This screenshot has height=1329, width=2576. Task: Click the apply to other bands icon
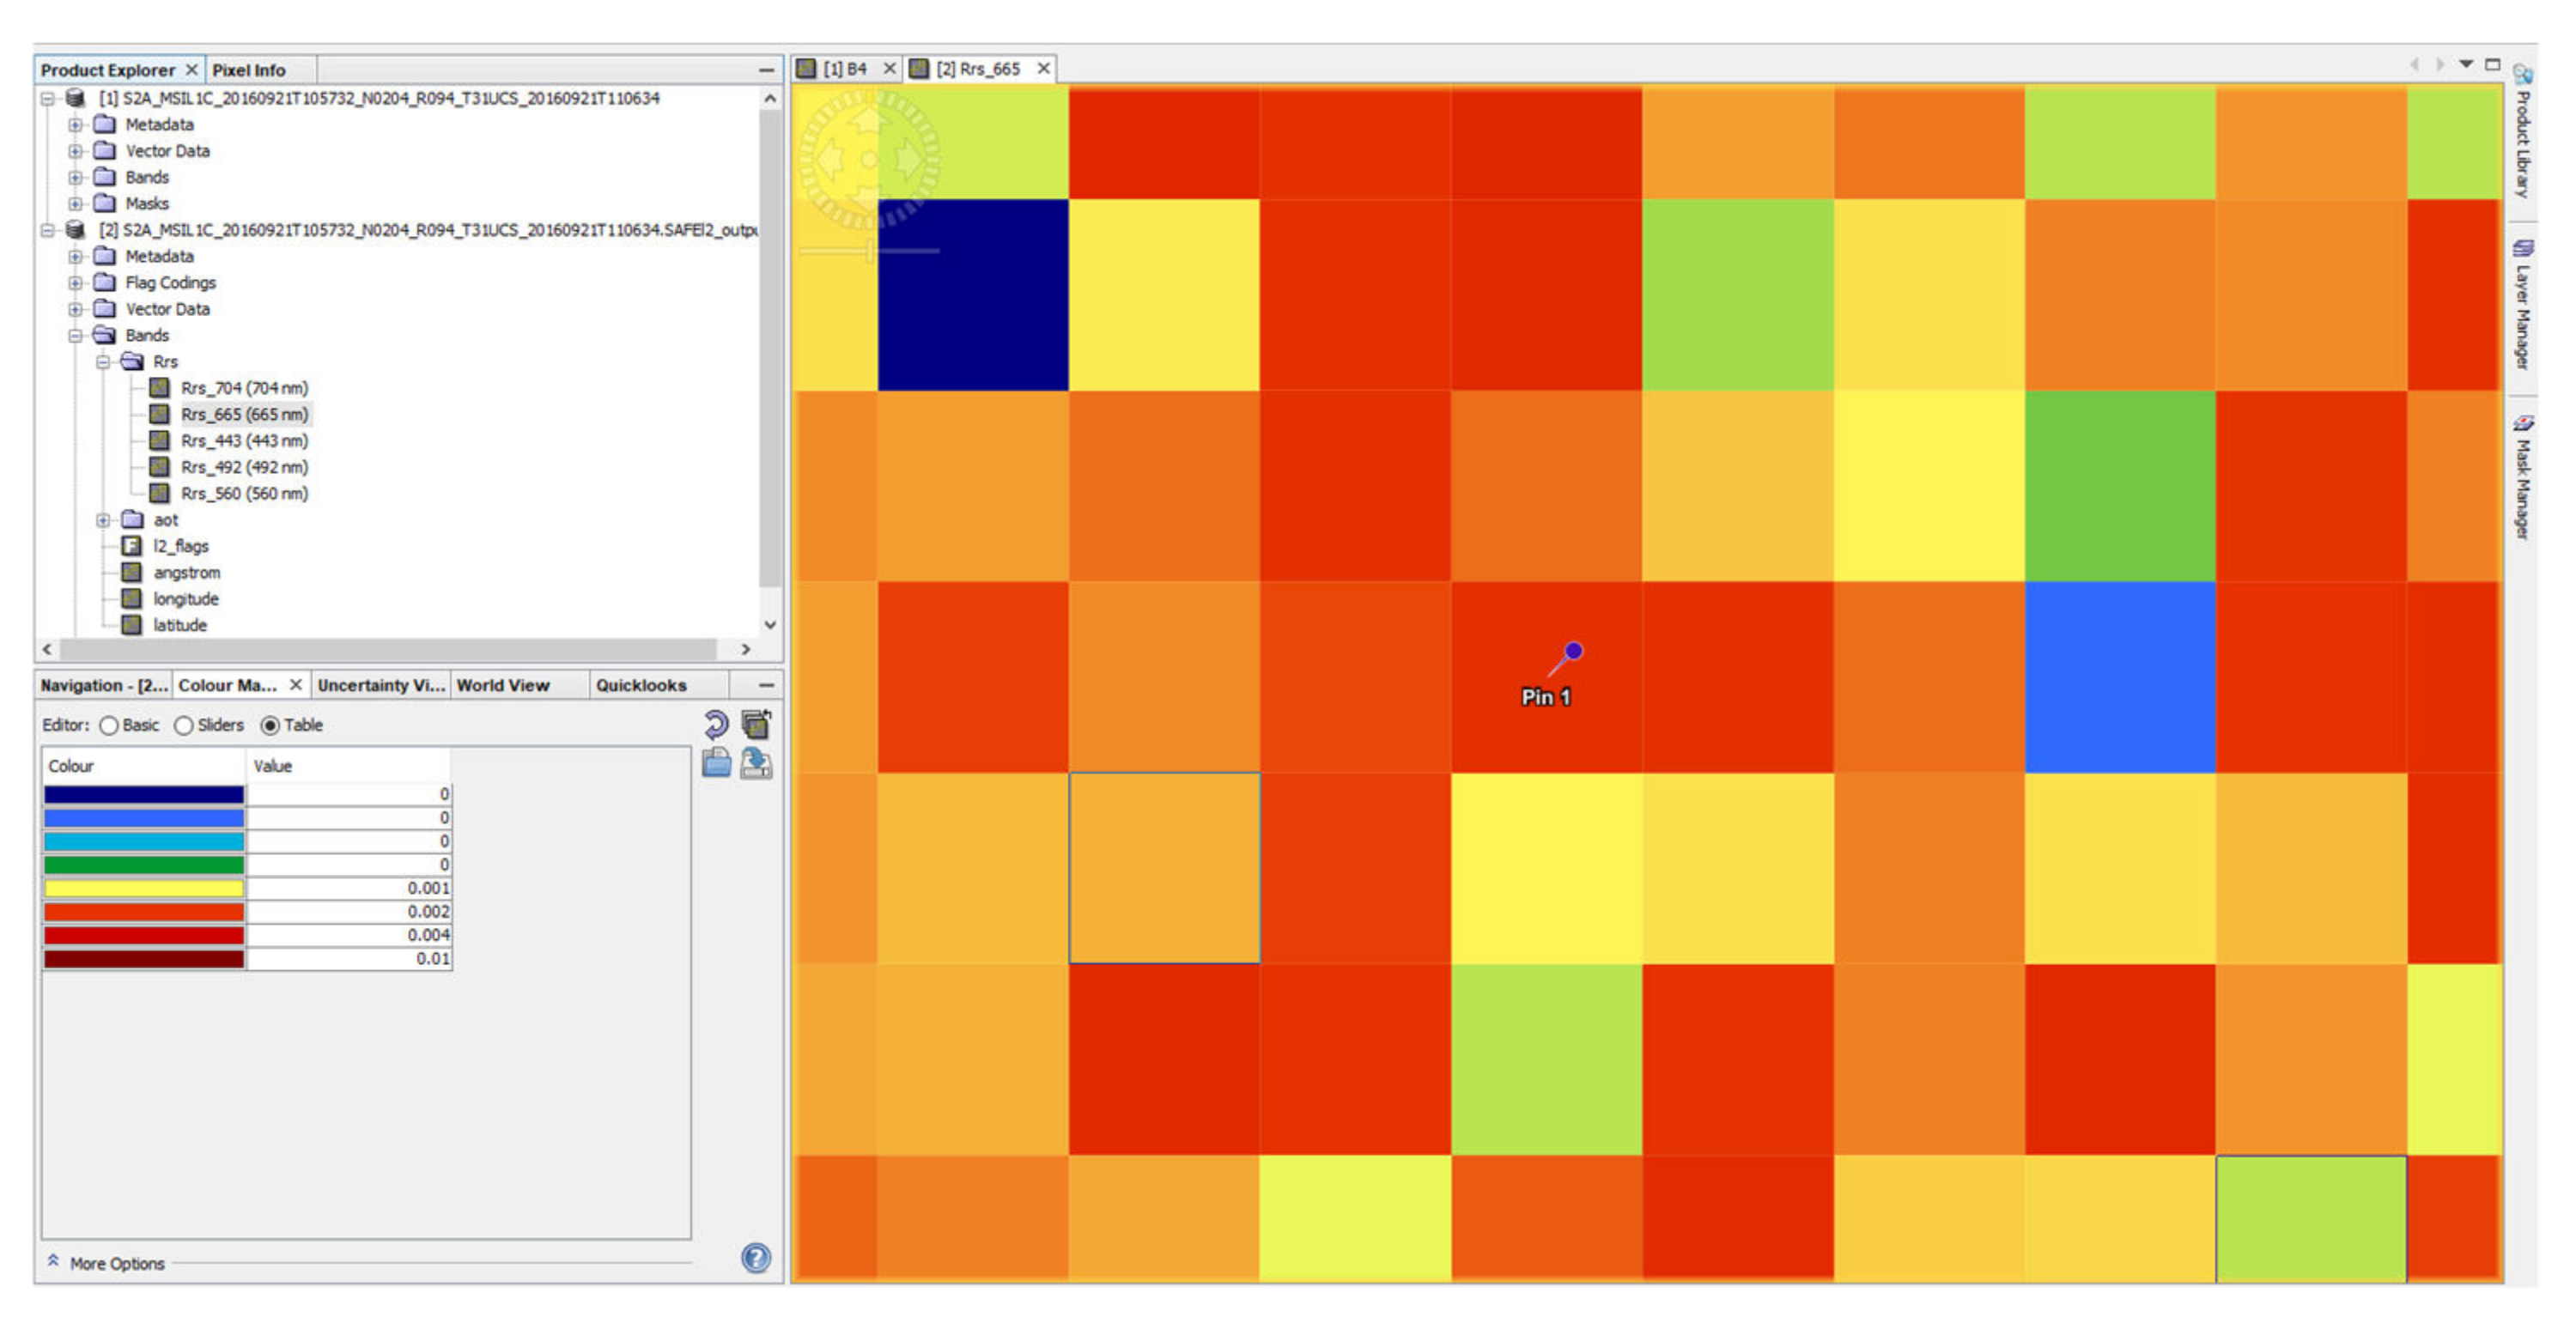[x=756, y=724]
